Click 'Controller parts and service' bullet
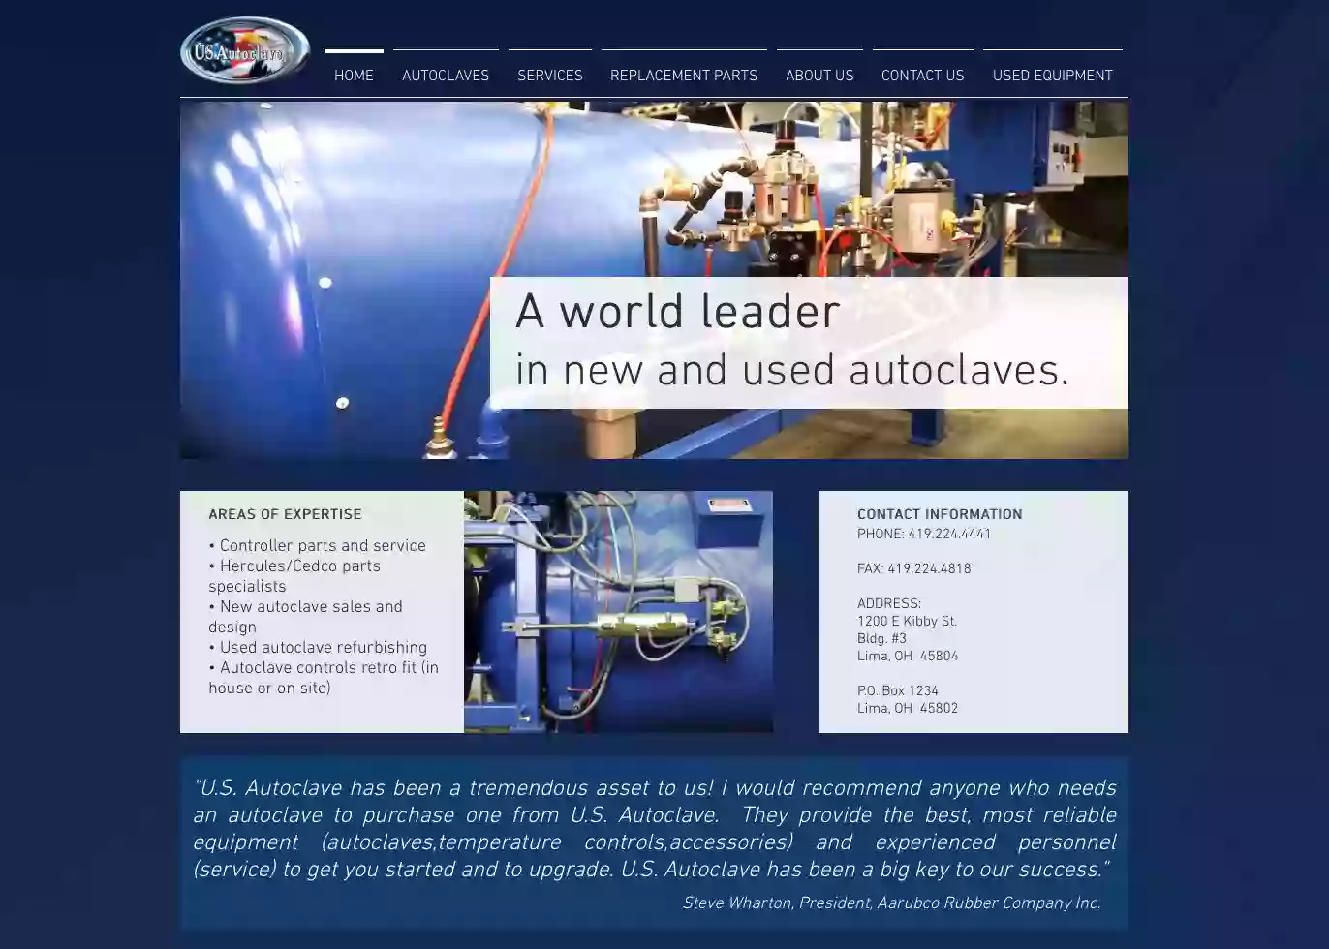The image size is (1329, 949). click(x=318, y=545)
